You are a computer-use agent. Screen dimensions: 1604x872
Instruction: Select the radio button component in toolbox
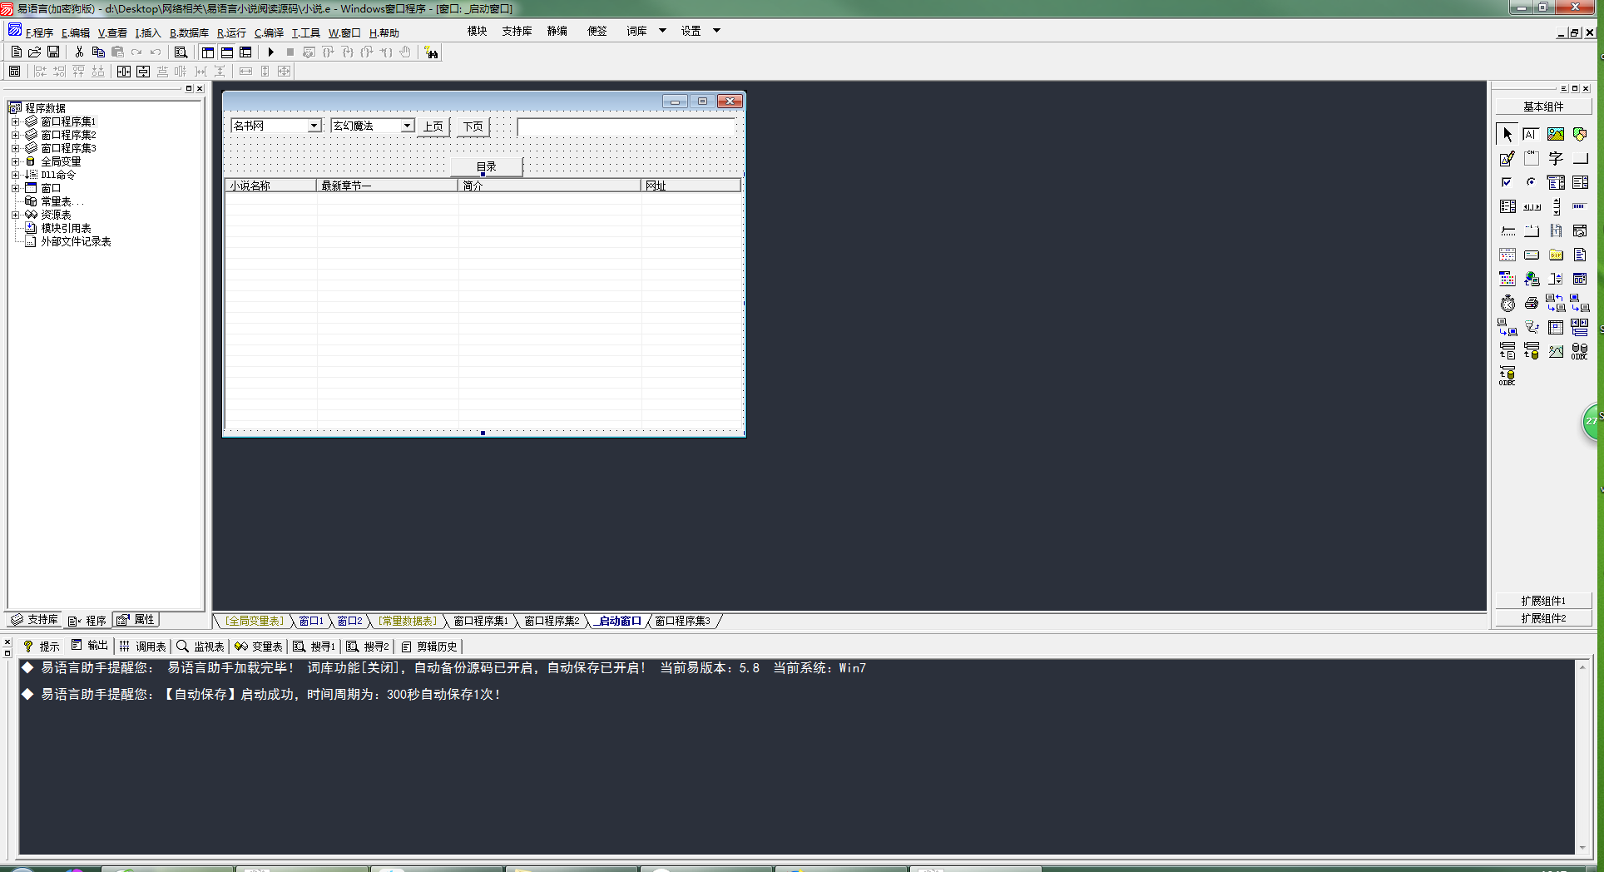pos(1531,182)
